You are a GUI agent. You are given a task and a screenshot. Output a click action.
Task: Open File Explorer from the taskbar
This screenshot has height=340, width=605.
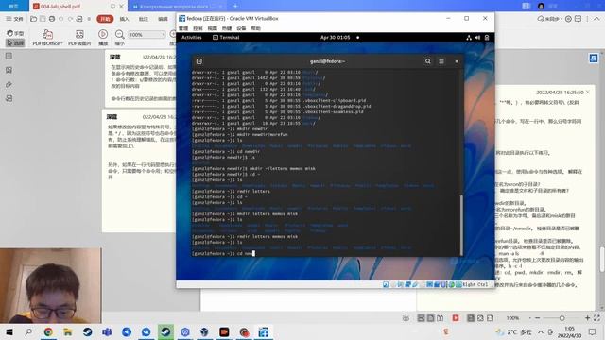coord(68,331)
